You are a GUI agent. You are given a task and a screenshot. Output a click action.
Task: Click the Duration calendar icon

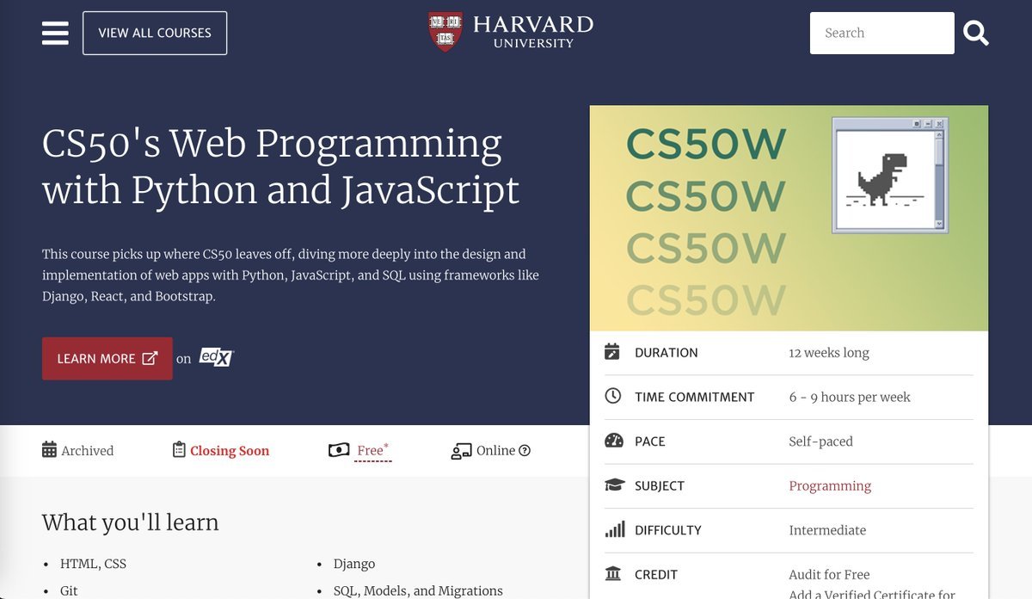(x=612, y=352)
